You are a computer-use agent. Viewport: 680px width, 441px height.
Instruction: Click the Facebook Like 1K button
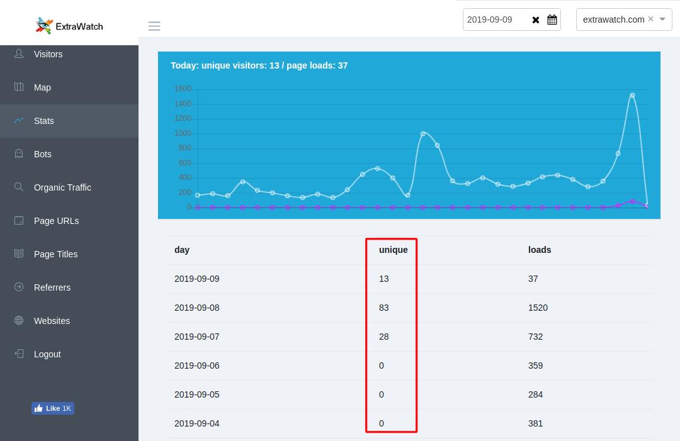[53, 408]
